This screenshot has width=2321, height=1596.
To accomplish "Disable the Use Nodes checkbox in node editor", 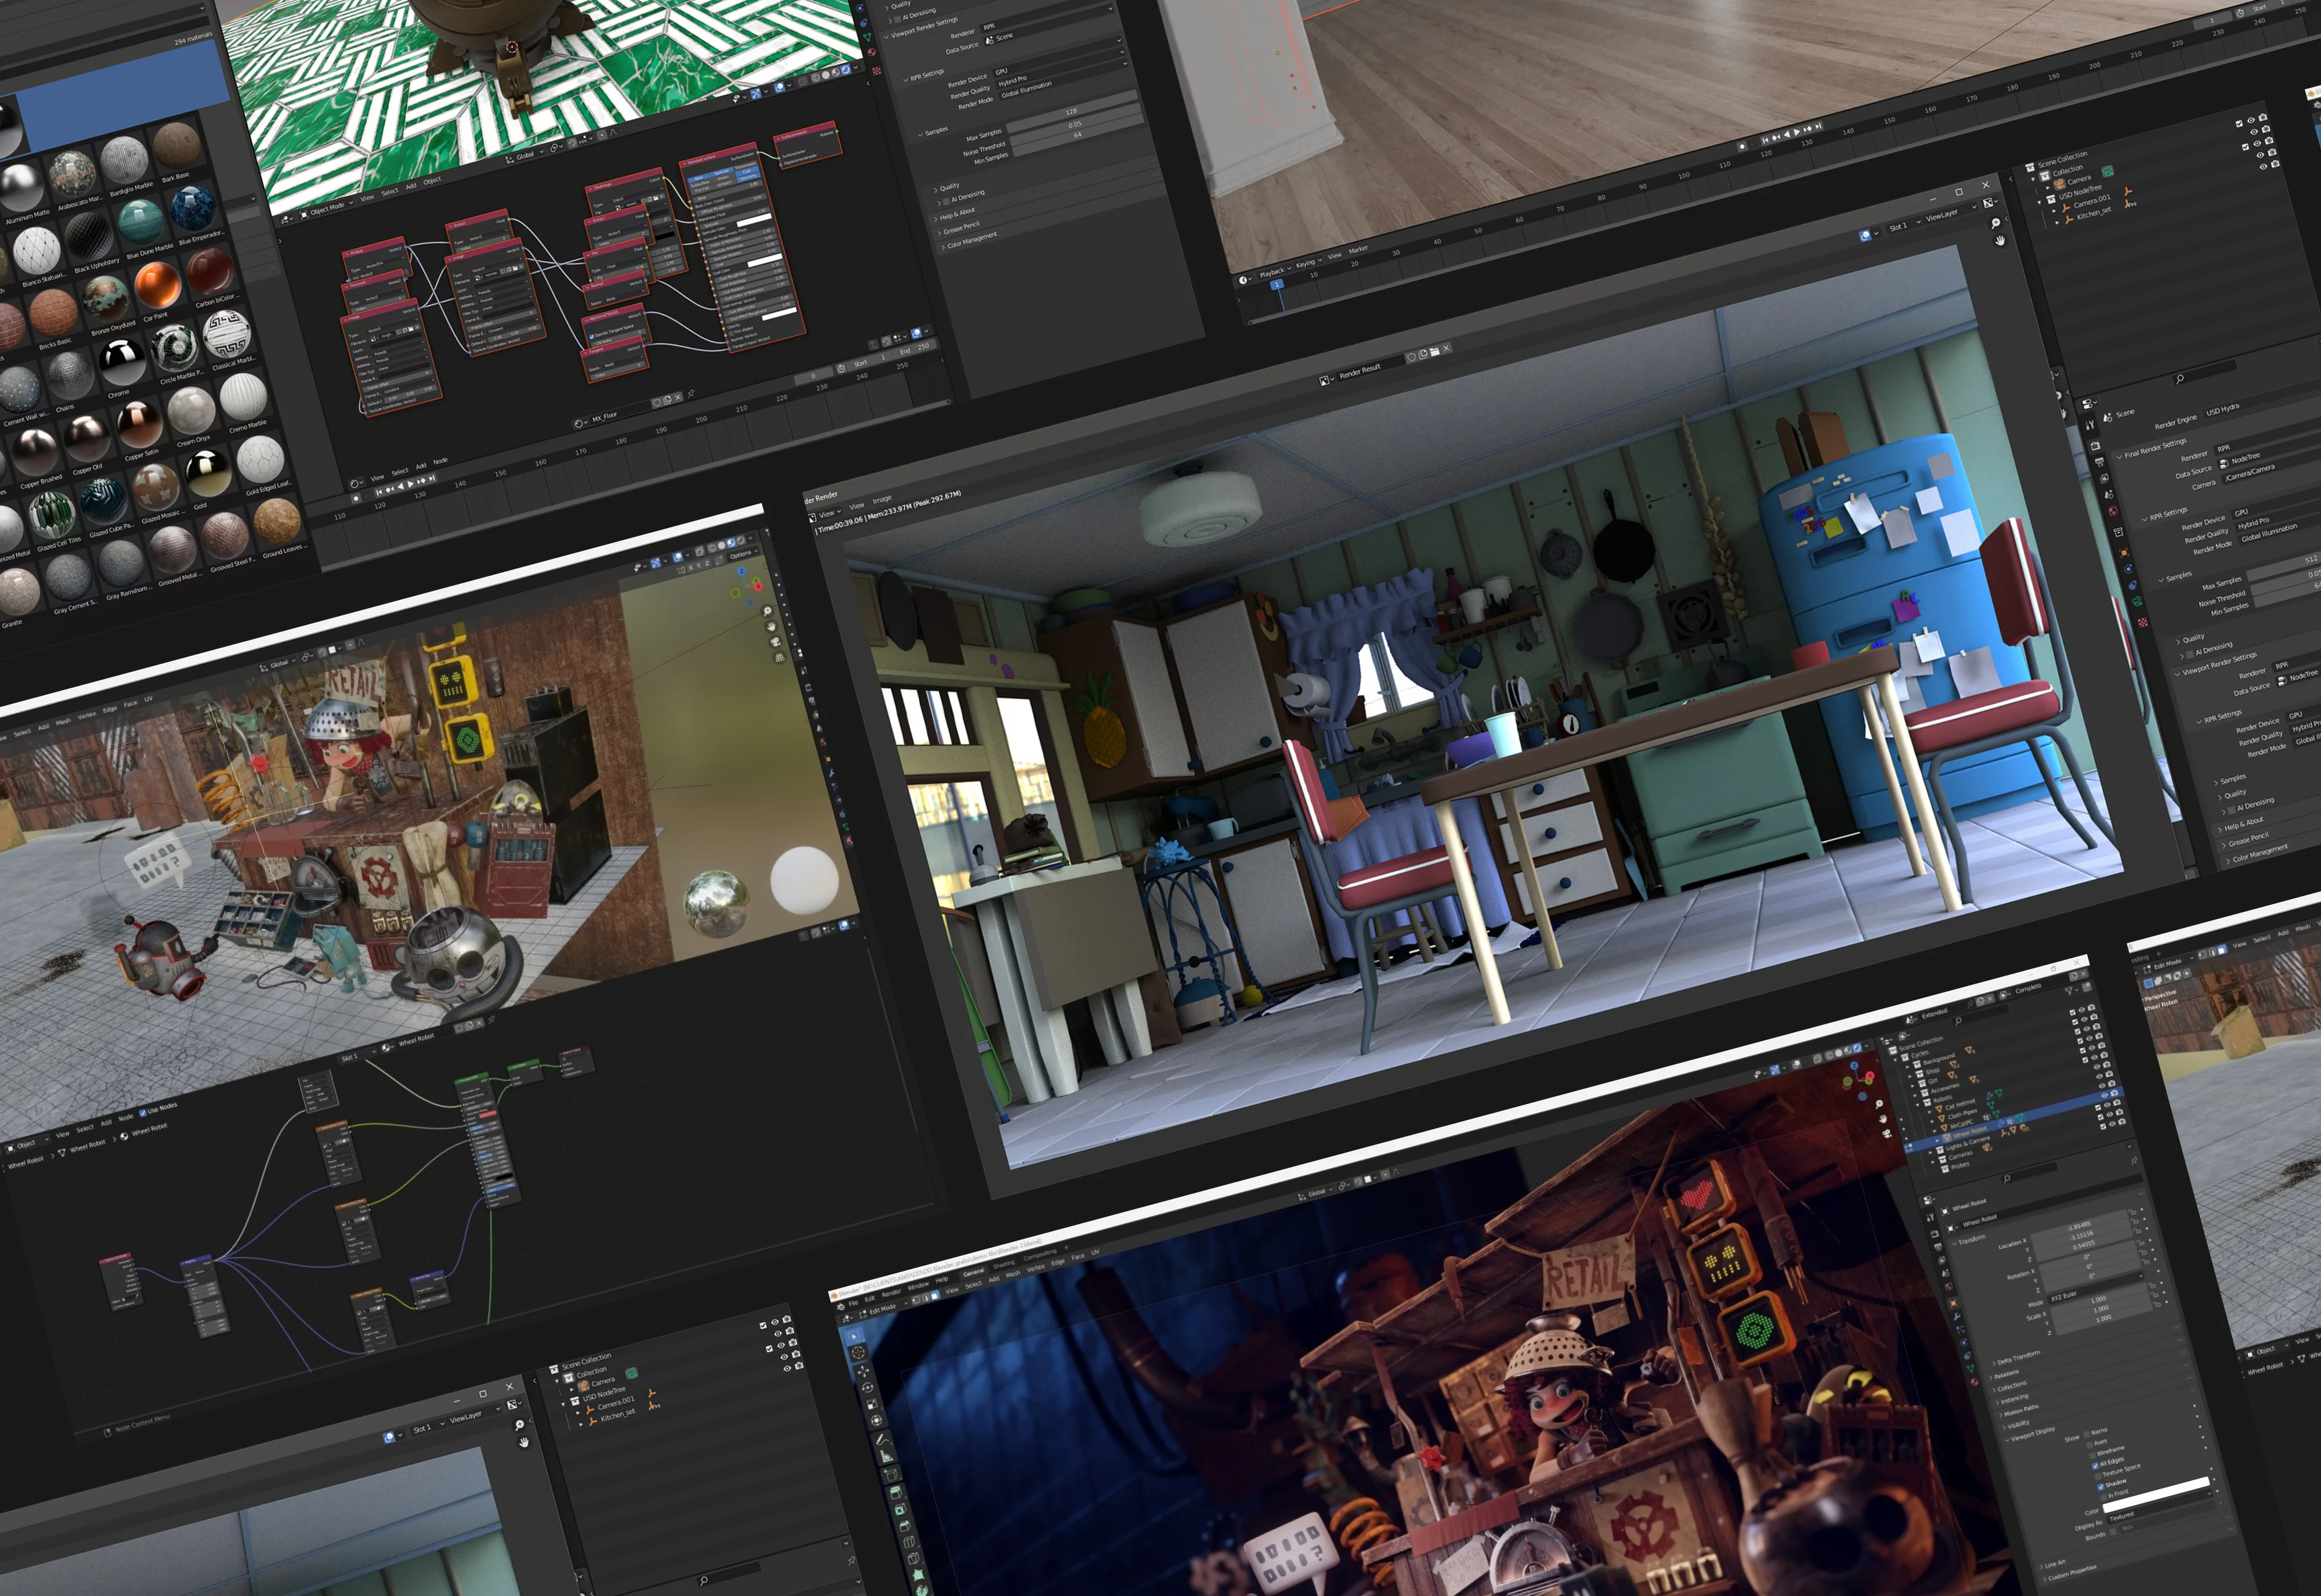I will coord(143,1113).
